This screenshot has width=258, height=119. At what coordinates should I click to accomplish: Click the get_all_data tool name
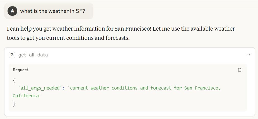pos(33,55)
